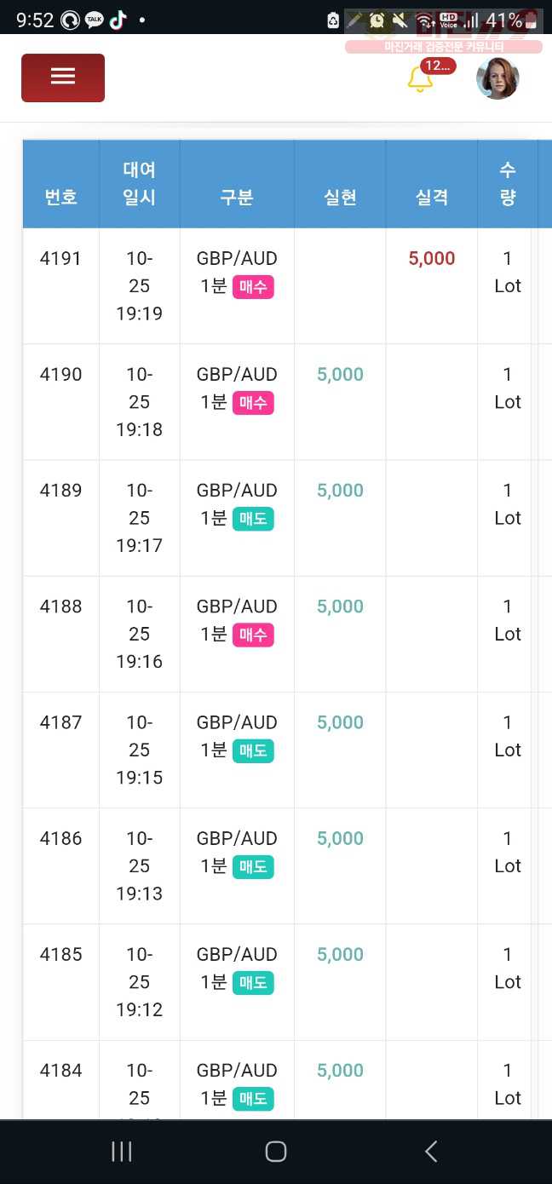Select the 실현 column header
This screenshot has height=1184, width=552.
[x=340, y=198]
